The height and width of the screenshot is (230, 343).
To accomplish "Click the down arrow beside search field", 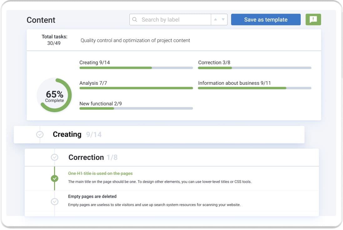I will (223, 20).
